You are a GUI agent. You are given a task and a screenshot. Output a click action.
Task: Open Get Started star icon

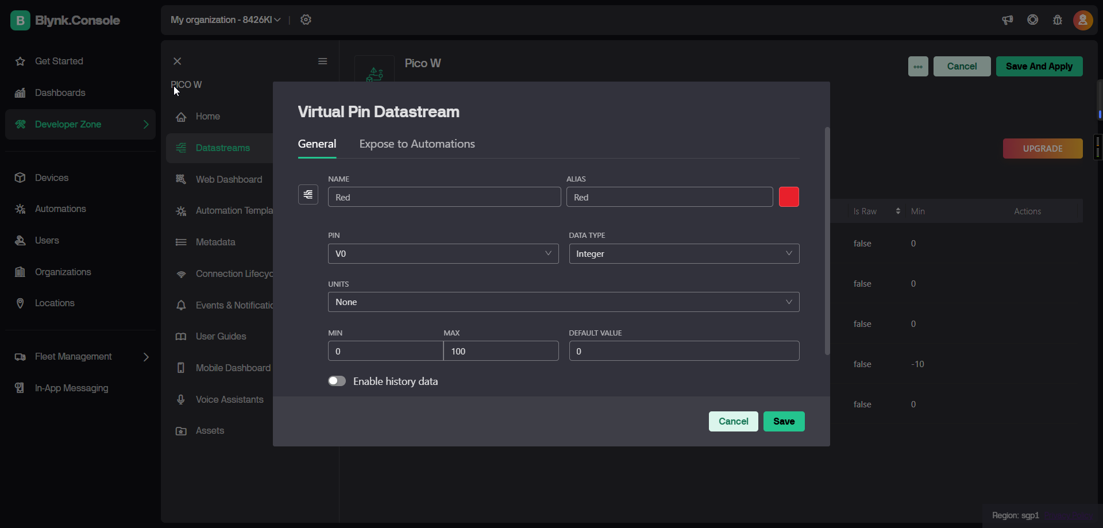[20, 61]
